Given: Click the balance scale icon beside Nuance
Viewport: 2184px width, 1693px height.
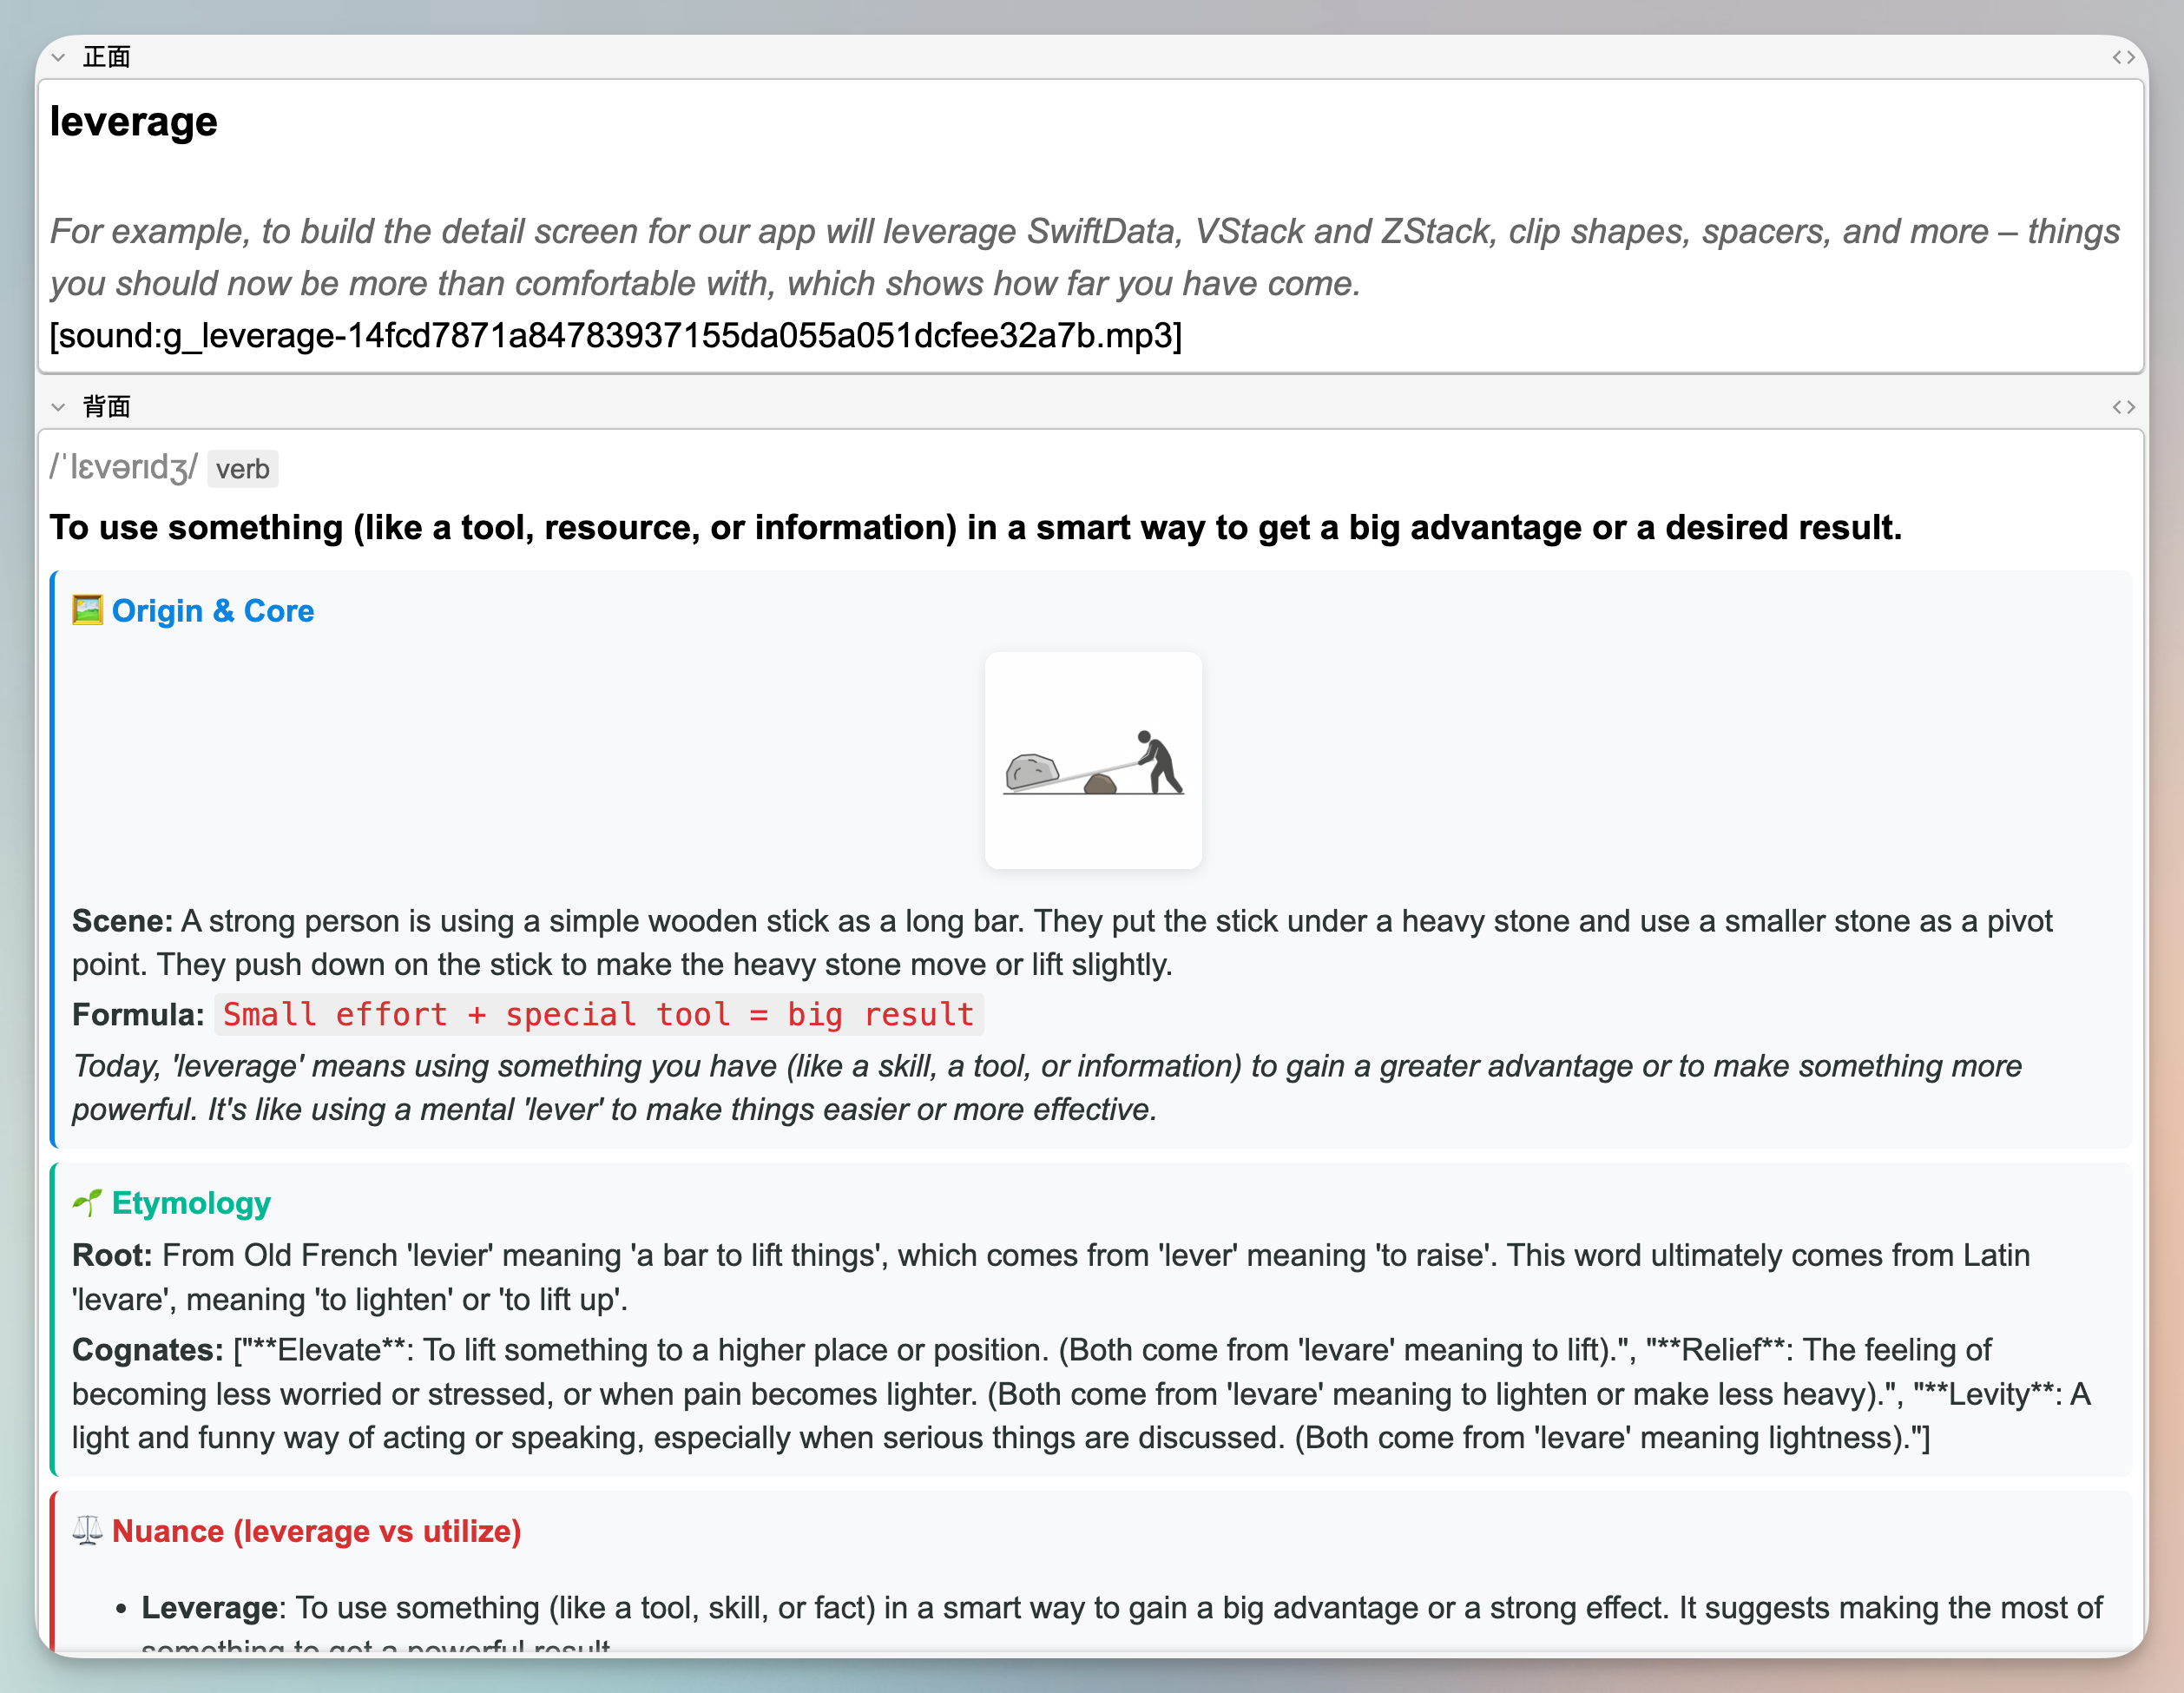Looking at the screenshot, I should (87, 1531).
